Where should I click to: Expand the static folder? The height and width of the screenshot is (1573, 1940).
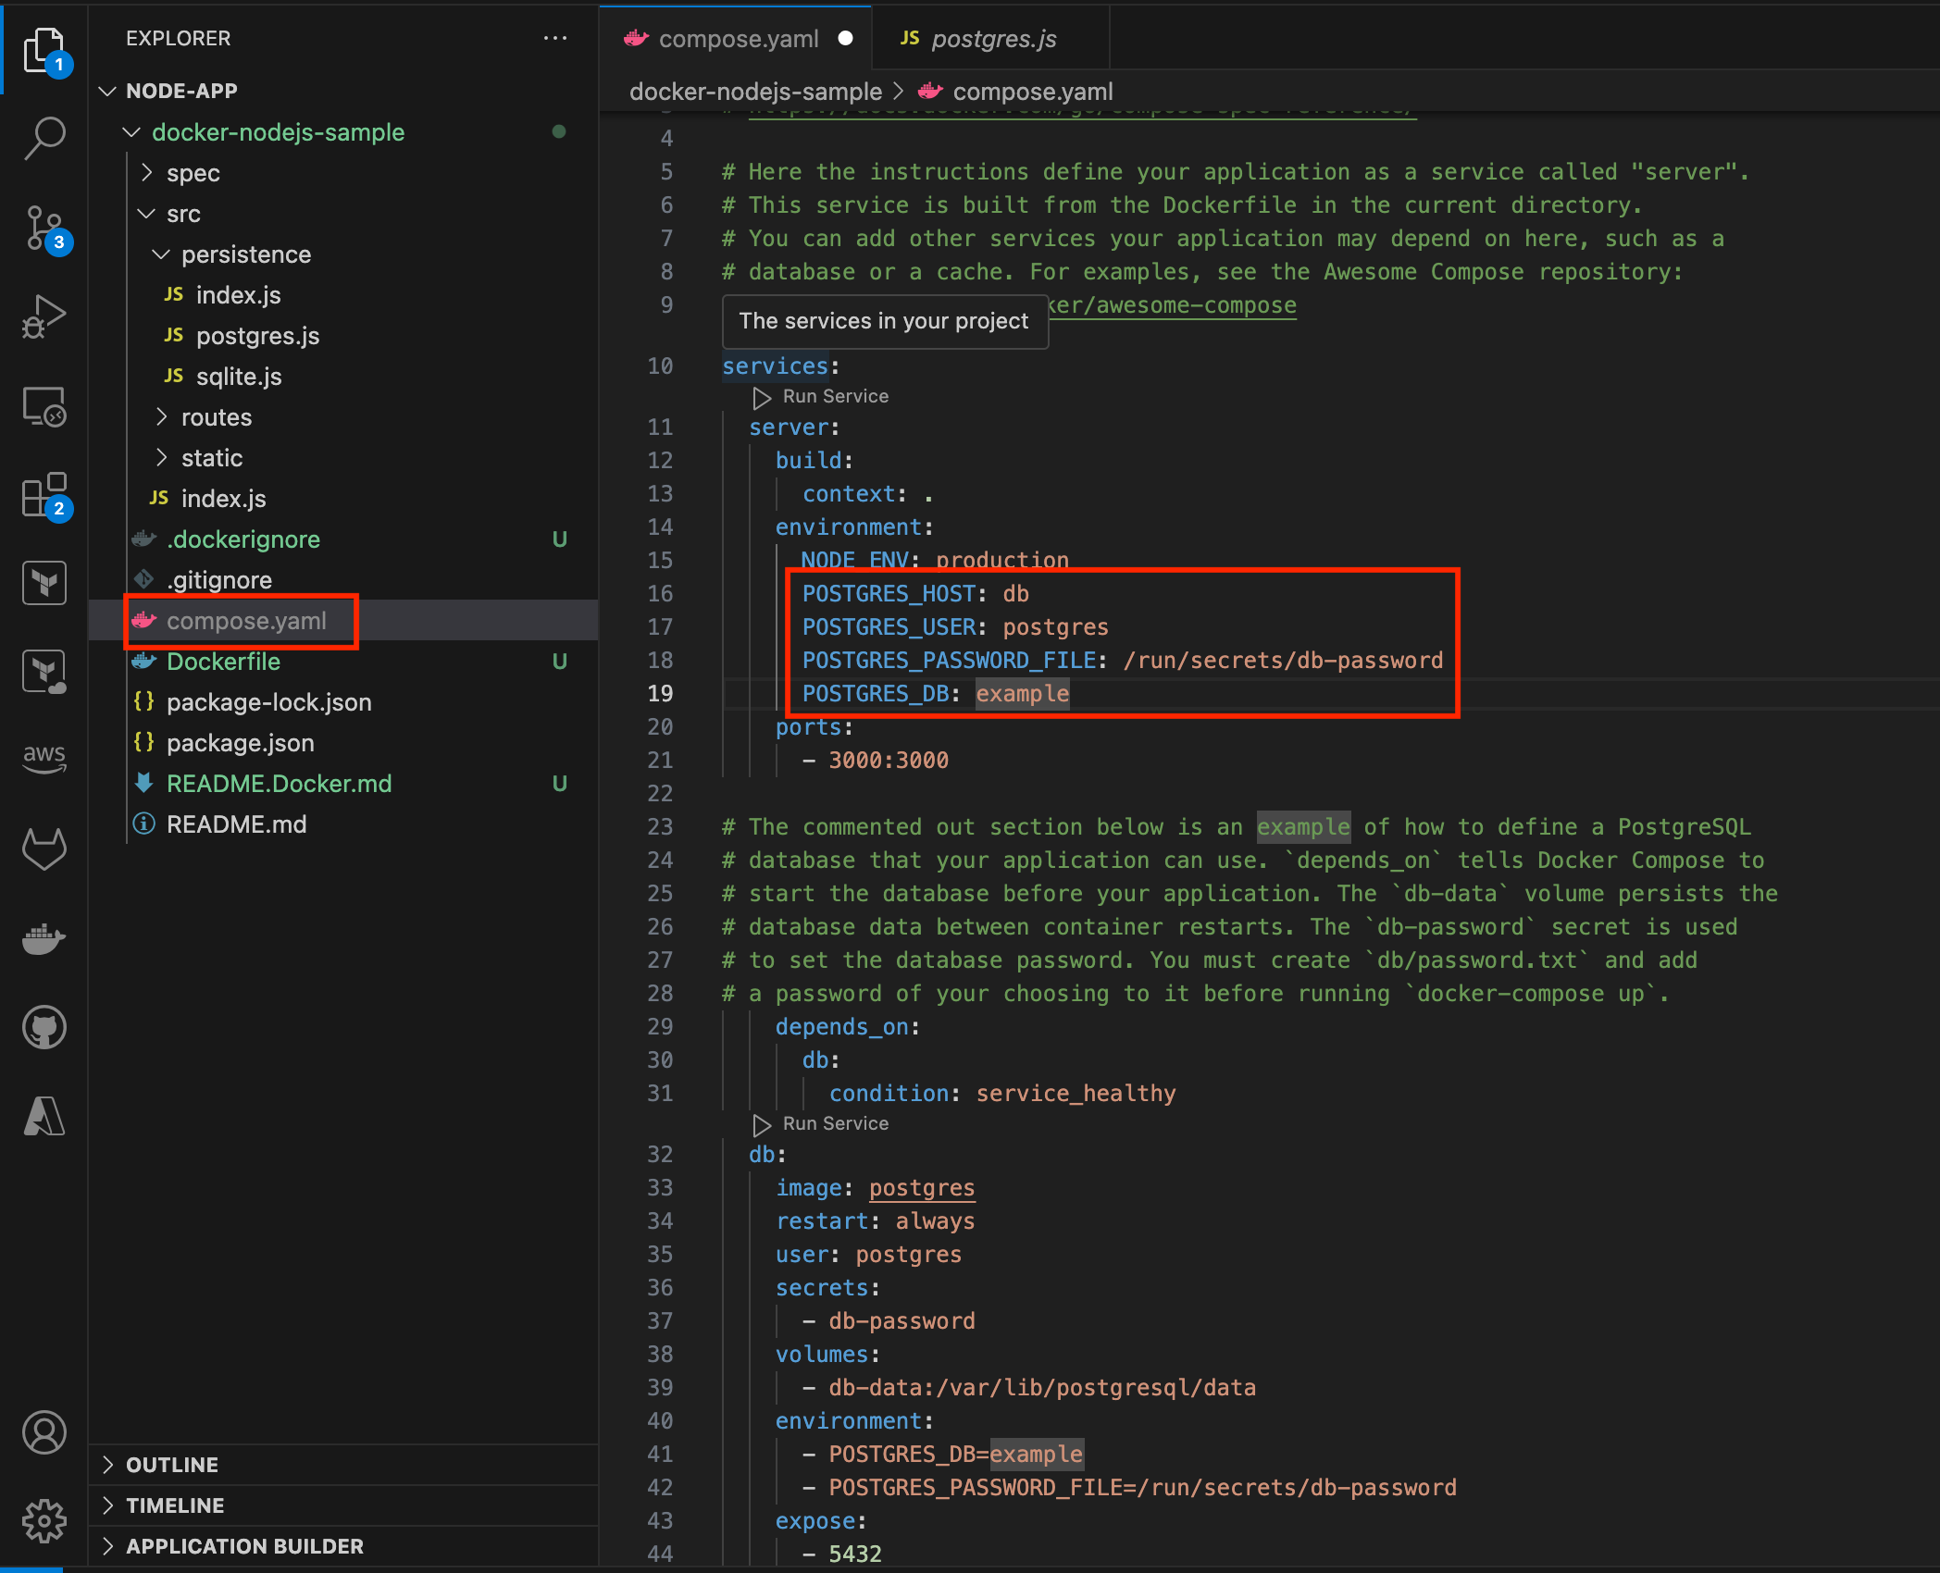click(x=161, y=457)
